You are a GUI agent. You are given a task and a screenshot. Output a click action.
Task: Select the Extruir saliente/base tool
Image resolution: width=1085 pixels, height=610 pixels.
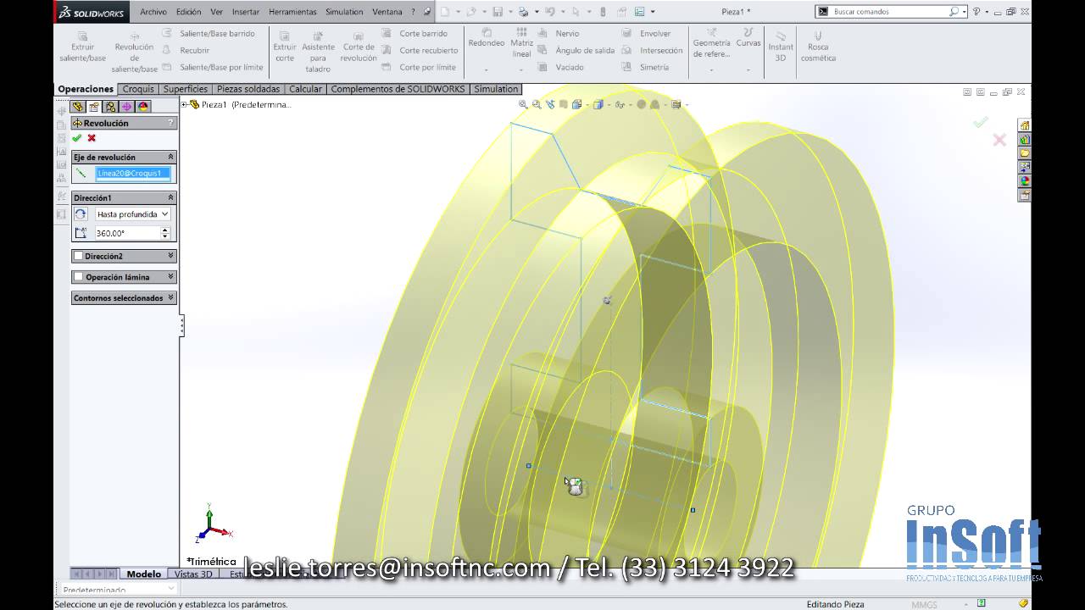(82, 47)
